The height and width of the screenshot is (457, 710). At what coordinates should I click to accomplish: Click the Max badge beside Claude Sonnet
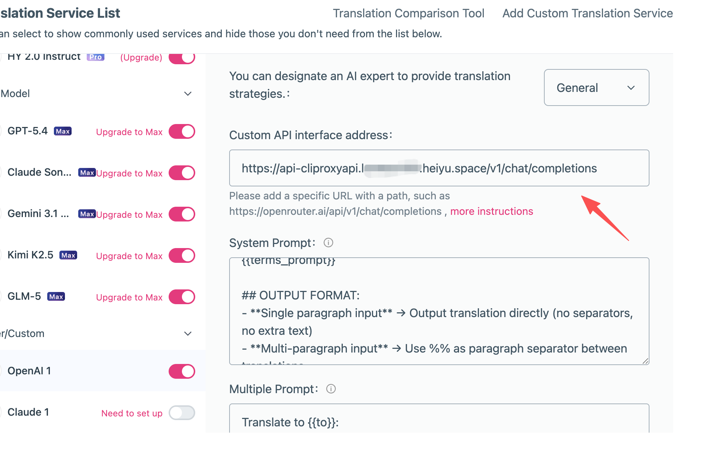tap(87, 173)
